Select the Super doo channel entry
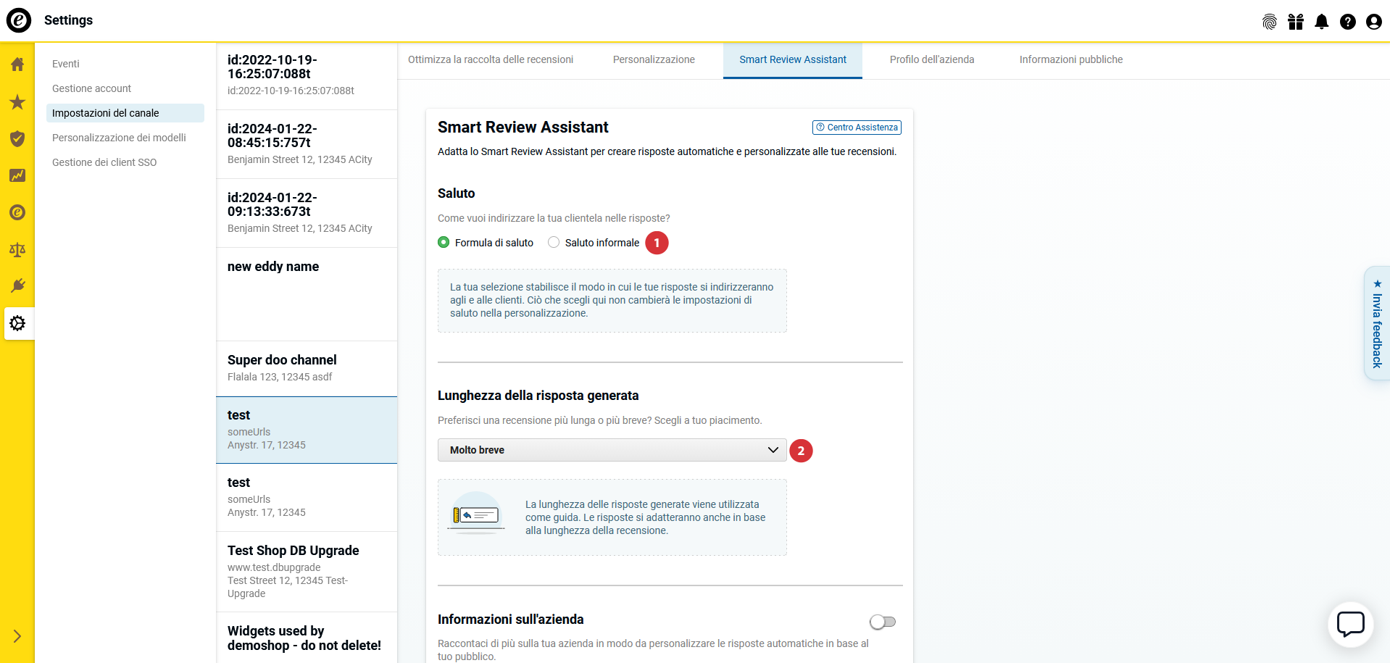The width and height of the screenshot is (1390, 663). [x=306, y=368]
